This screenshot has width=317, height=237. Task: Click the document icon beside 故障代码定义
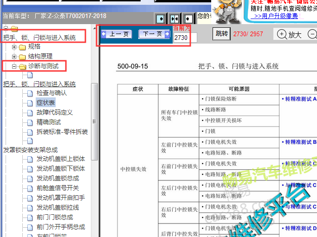30,113
